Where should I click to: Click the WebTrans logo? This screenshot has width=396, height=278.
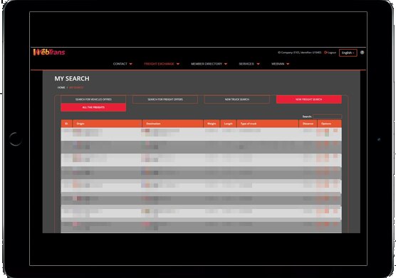[49, 52]
